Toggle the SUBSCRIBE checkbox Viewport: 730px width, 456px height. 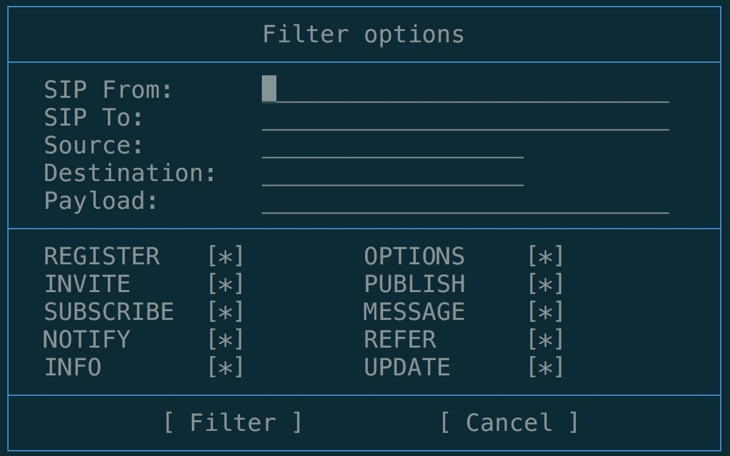pyautogui.click(x=225, y=312)
